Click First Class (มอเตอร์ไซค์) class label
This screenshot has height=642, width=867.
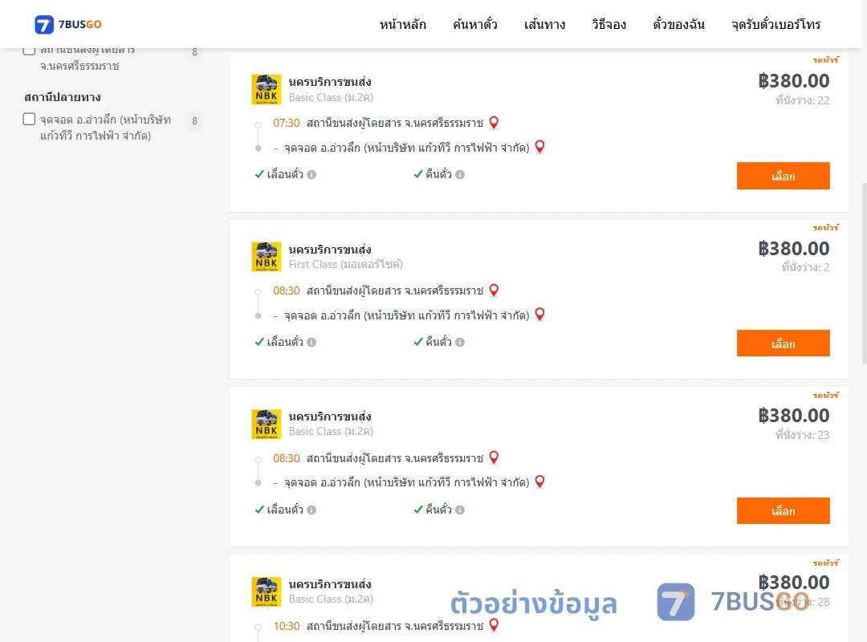[x=345, y=264]
